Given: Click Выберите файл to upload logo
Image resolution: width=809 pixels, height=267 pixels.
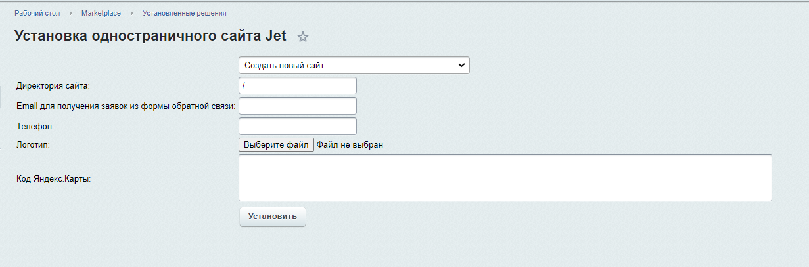Looking at the screenshot, I should [276, 144].
